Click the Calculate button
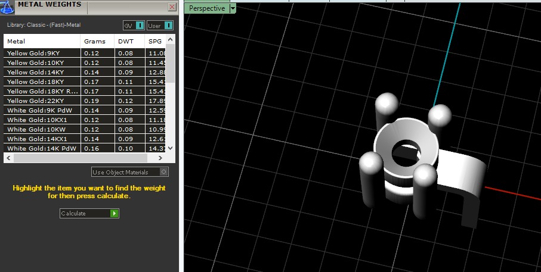This screenshot has height=272, width=541. pos(89,213)
